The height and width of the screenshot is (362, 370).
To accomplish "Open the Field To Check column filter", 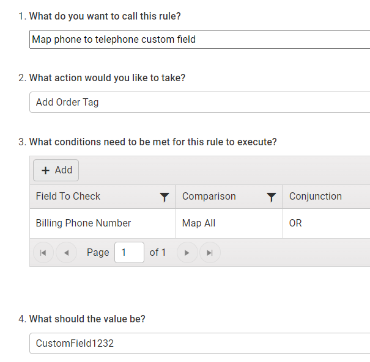I will tap(165, 197).
